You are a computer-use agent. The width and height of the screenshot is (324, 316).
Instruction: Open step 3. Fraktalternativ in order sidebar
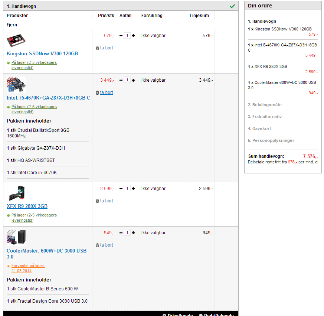pyautogui.click(x=265, y=117)
